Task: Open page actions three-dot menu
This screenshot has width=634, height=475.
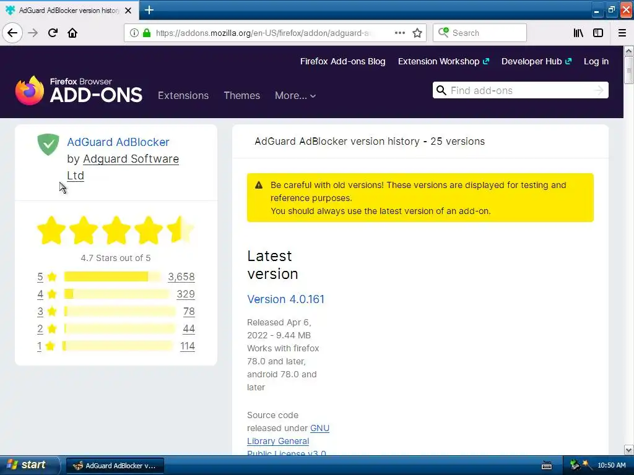Action: click(x=400, y=33)
